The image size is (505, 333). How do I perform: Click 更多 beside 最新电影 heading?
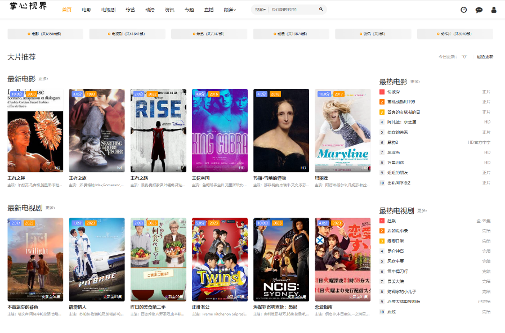[x=43, y=79]
